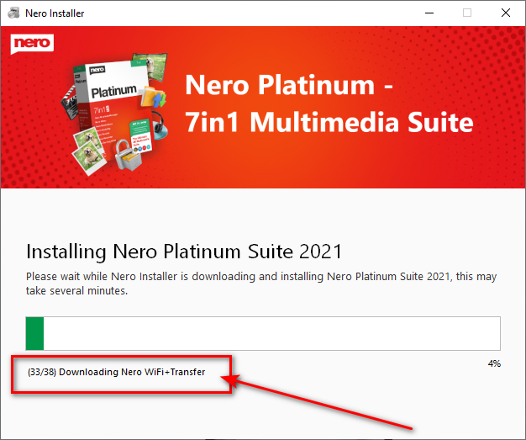Minimize the Nero Installer window

429,13
